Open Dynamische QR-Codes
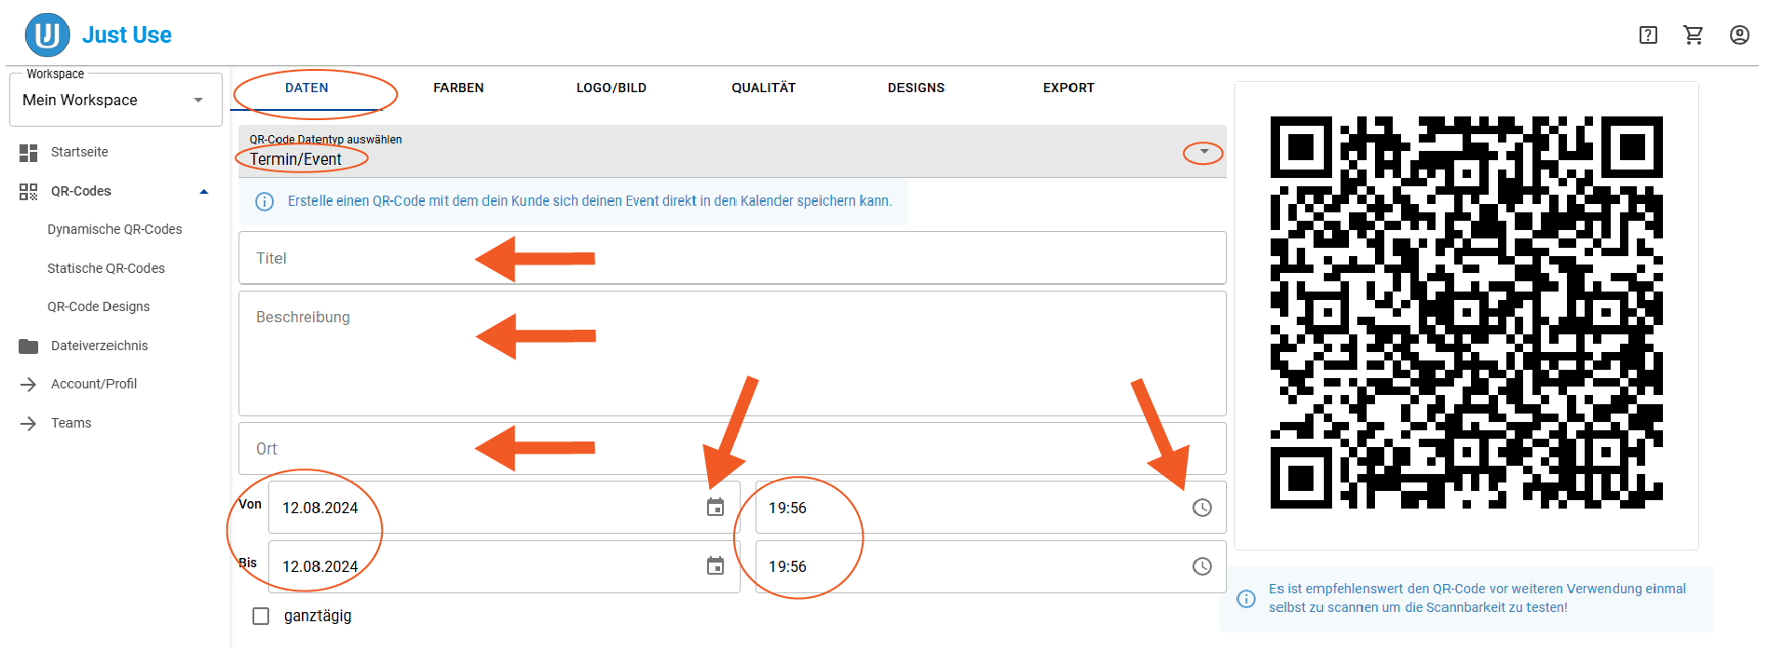Screen dimensions: 1770x652 (x=116, y=230)
